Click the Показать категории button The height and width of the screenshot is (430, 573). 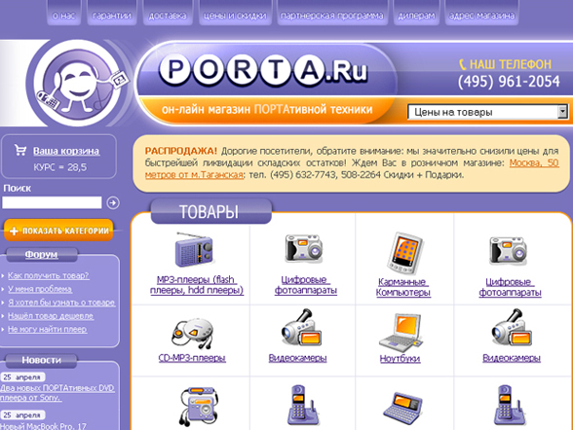[58, 231]
